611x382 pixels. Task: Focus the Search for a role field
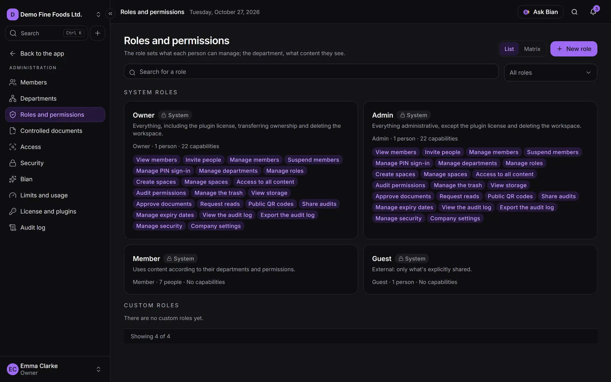tap(311, 72)
